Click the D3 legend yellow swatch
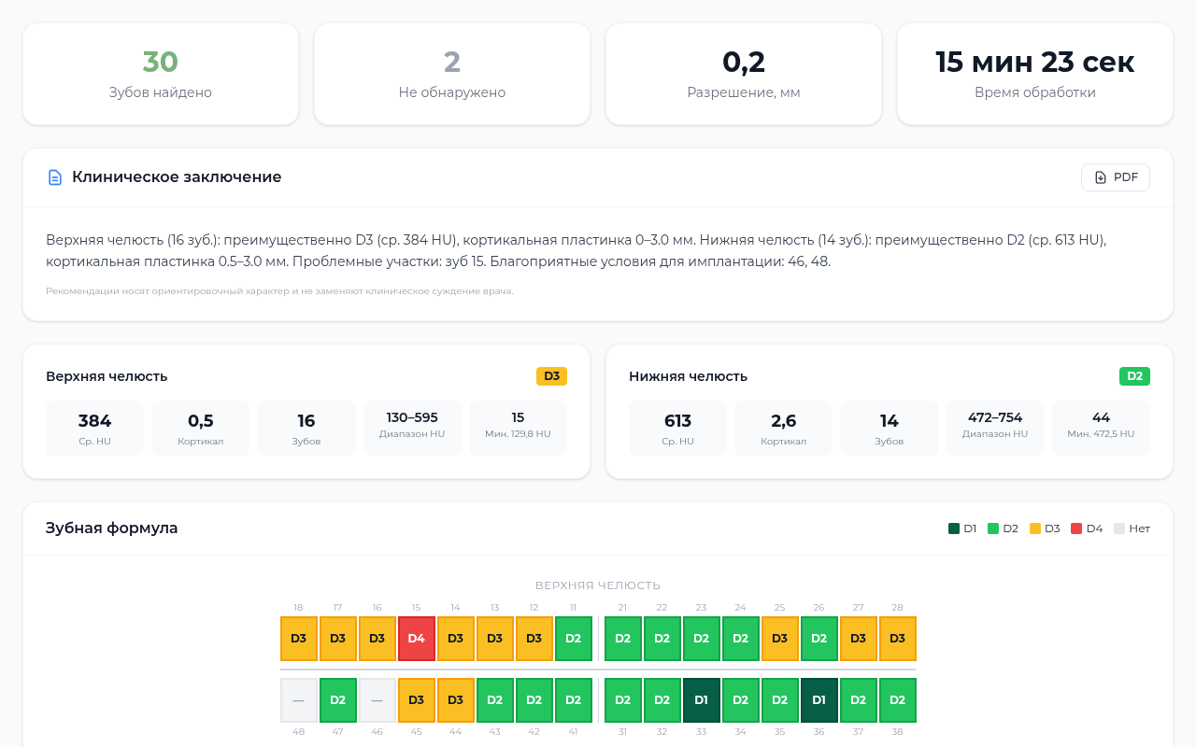Viewport: 1196px width, 747px height. coord(1035,529)
